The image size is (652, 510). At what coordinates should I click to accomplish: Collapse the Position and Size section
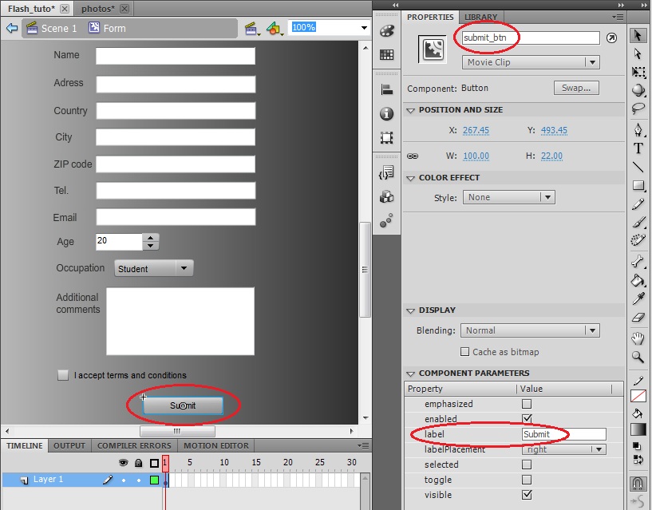click(x=411, y=110)
